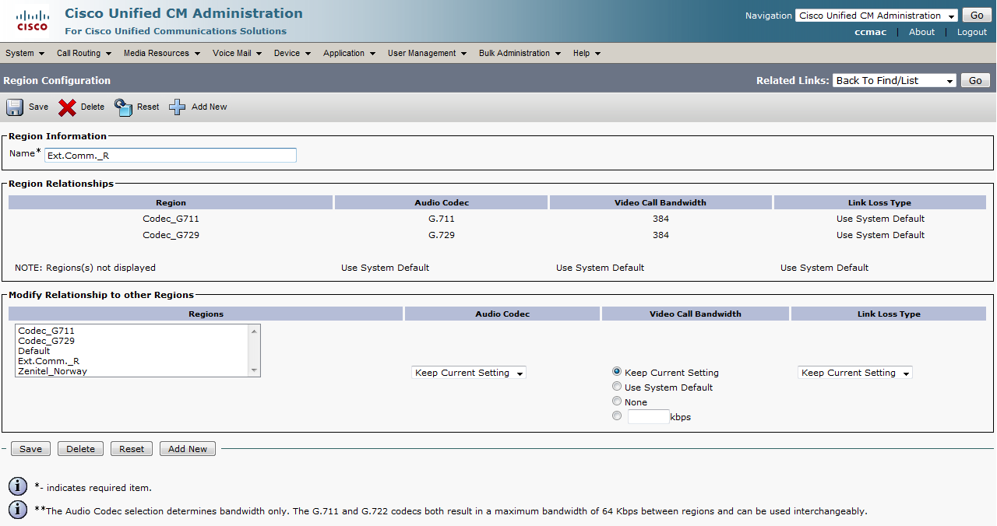Select None video bandwidth radio button
997x526 pixels.
(617, 402)
